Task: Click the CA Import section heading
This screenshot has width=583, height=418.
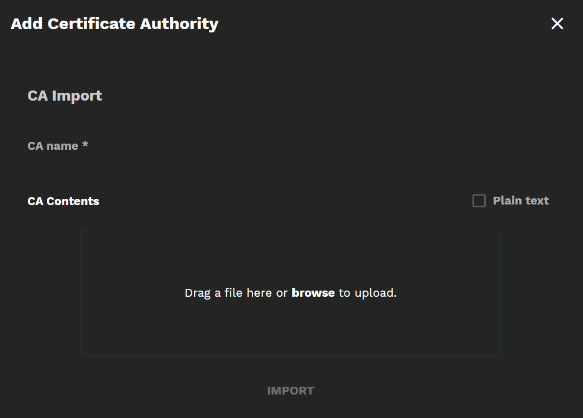Action: 65,96
